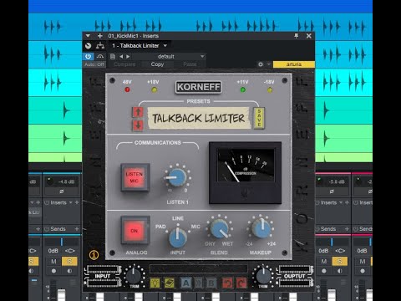
Task: Click the OUTPUT TRIM knob
Action: click(x=263, y=276)
